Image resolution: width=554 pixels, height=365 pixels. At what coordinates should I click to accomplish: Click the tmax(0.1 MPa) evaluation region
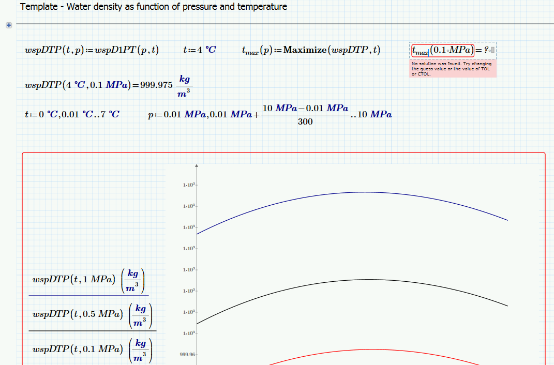[453, 51]
